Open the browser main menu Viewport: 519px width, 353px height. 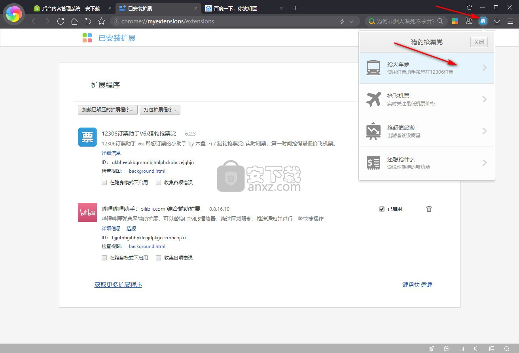[x=510, y=21]
